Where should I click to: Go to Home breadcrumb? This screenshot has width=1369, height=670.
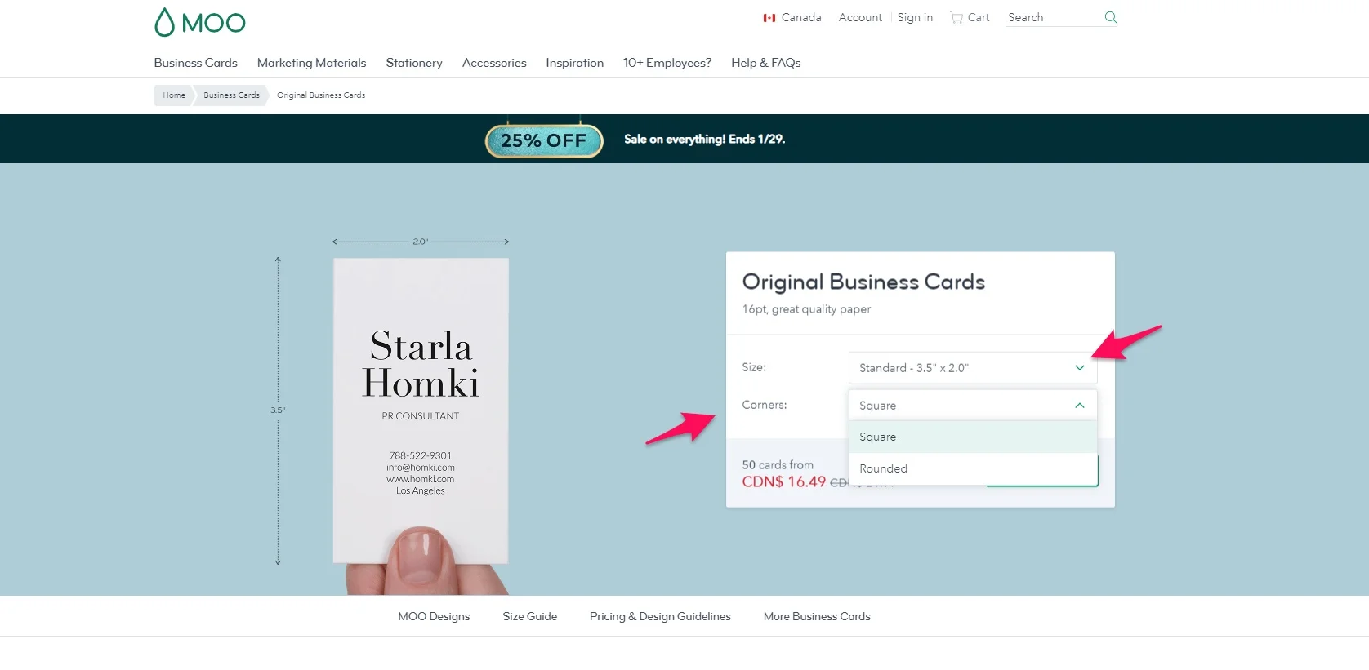tap(174, 95)
